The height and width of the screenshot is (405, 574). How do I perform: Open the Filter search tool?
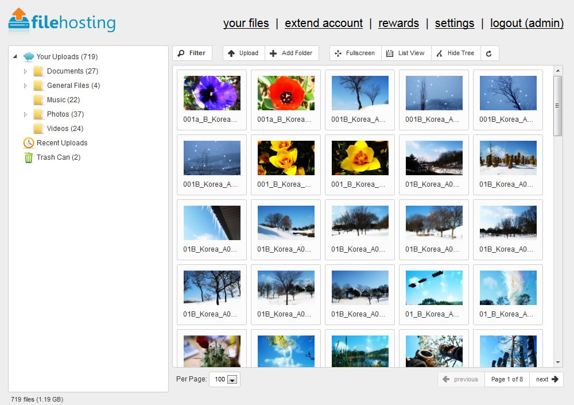[x=192, y=53]
